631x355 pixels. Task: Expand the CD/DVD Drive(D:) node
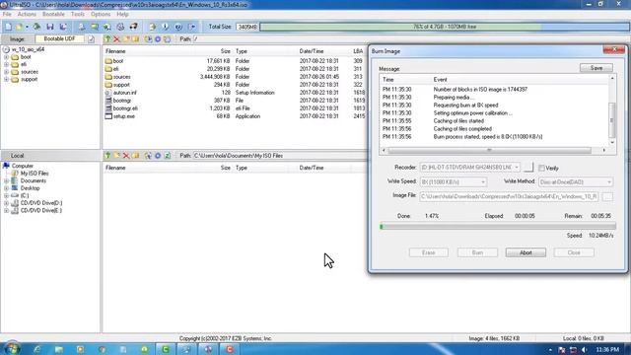click(x=7, y=203)
